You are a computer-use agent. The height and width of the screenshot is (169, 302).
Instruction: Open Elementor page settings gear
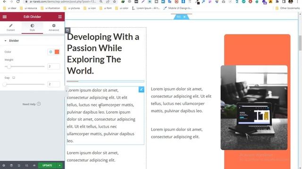tap(4, 165)
